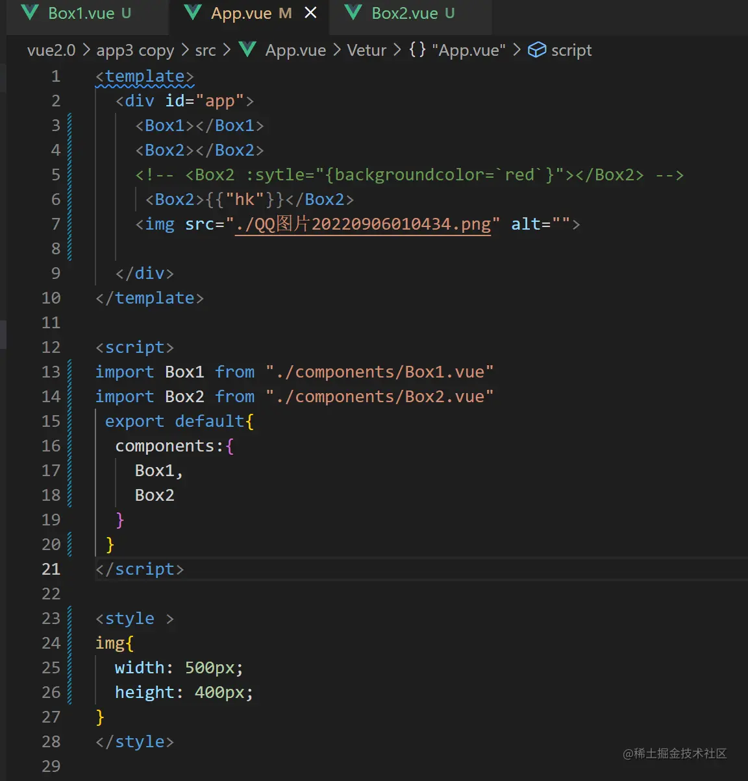Open the script breadcrumb segment
The height and width of the screenshot is (781, 748).
coord(571,51)
